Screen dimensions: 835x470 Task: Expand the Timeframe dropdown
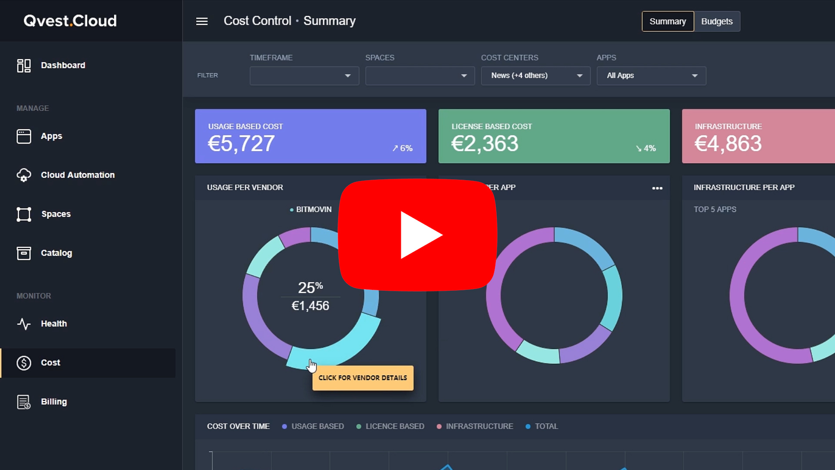tap(304, 76)
